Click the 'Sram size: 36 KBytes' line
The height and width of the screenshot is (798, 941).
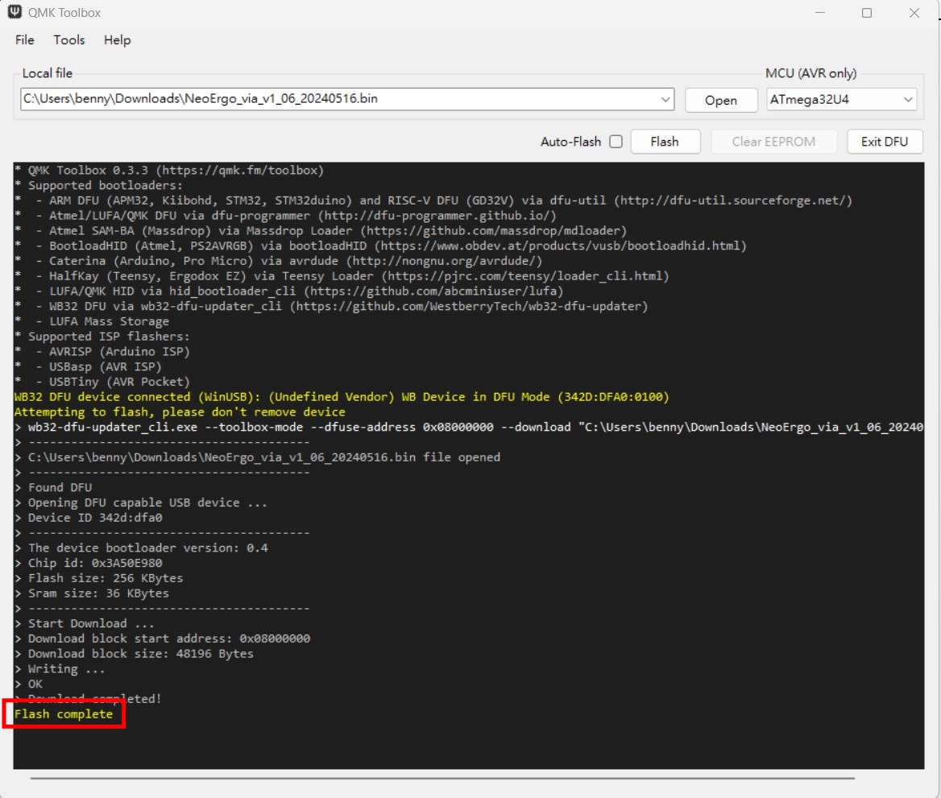(92, 593)
